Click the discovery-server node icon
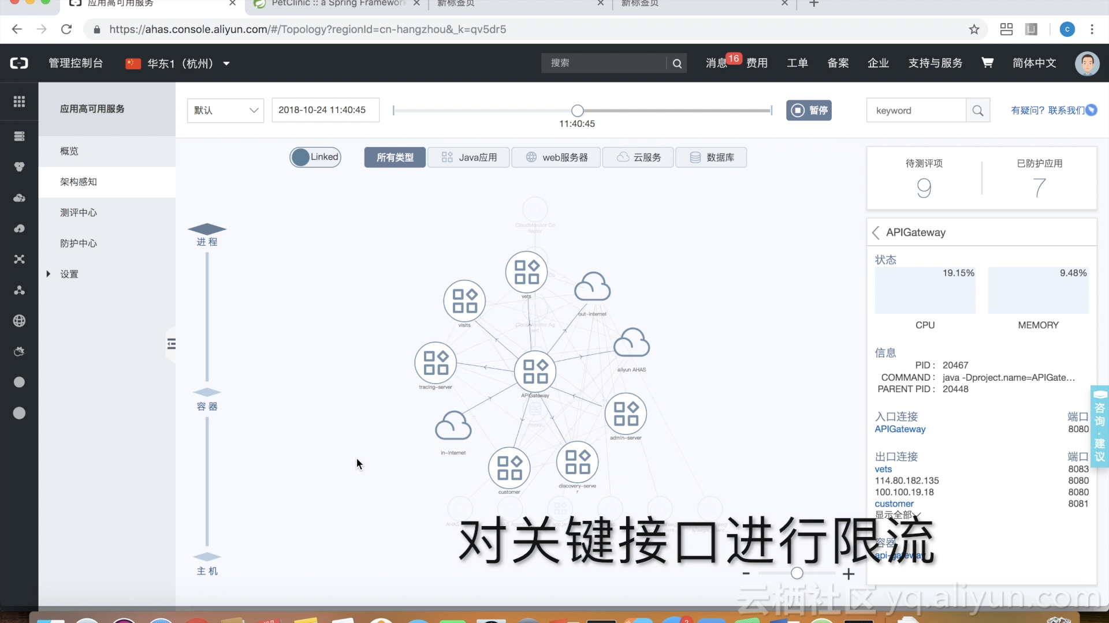1109x623 pixels. pos(577,462)
